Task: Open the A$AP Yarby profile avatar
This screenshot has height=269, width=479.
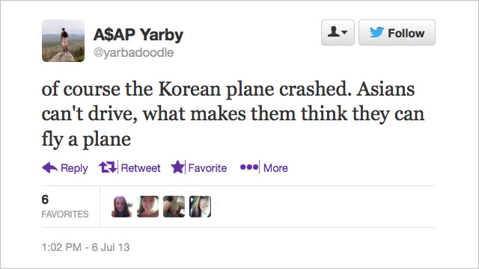Action: tap(63, 40)
